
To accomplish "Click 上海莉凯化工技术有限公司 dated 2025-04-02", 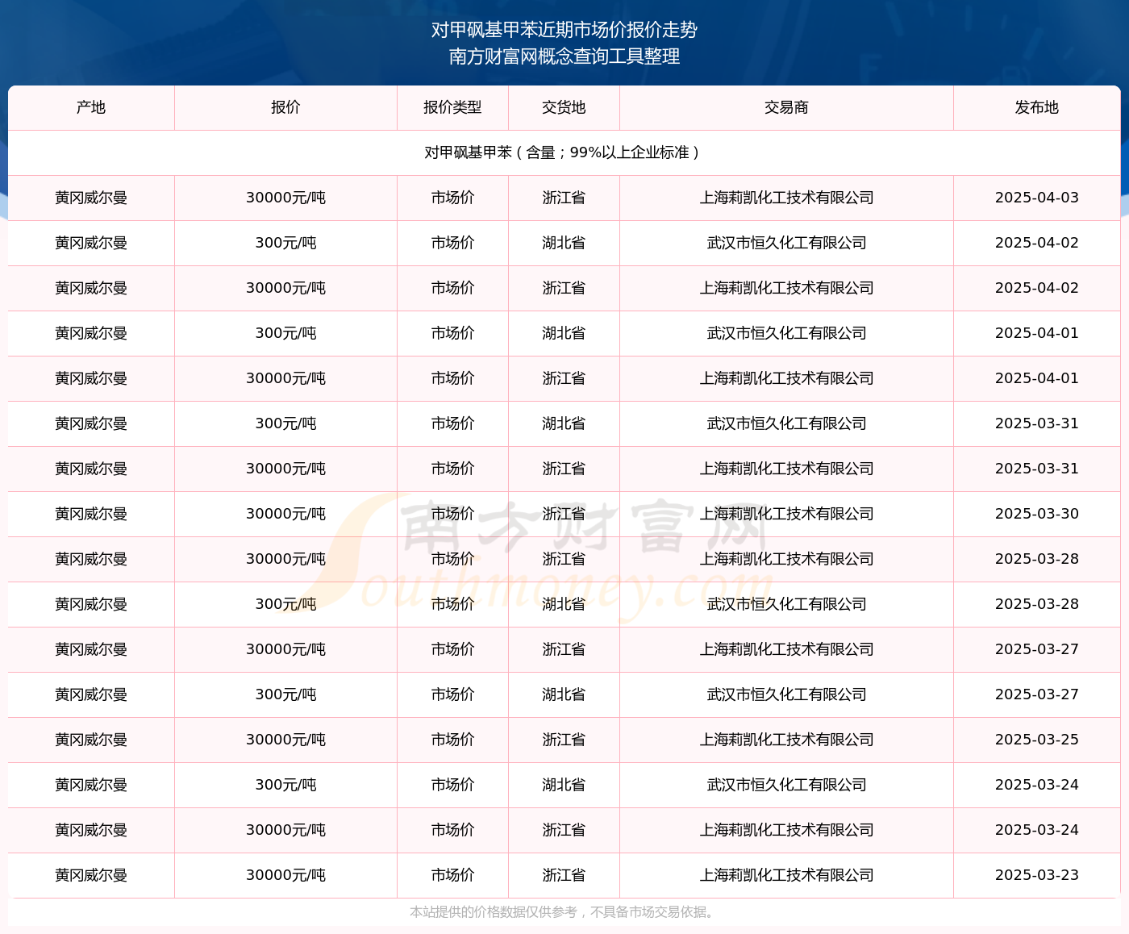I will pyautogui.click(x=786, y=288).
